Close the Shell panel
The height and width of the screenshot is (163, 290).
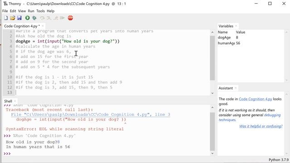(15, 101)
